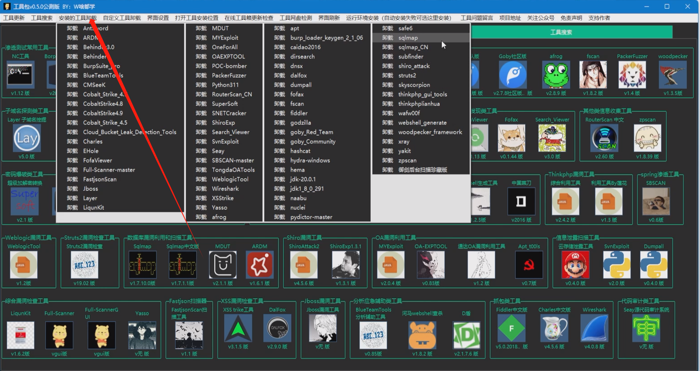Choose 卸载 nuclei in dropdown
The height and width of the screenshot is (371, 700).
[317, 207]
